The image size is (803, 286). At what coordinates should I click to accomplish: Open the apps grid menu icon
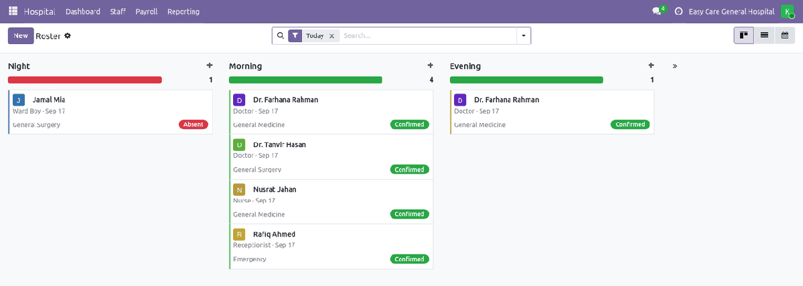pyautogui.click(x=13, y=11)
